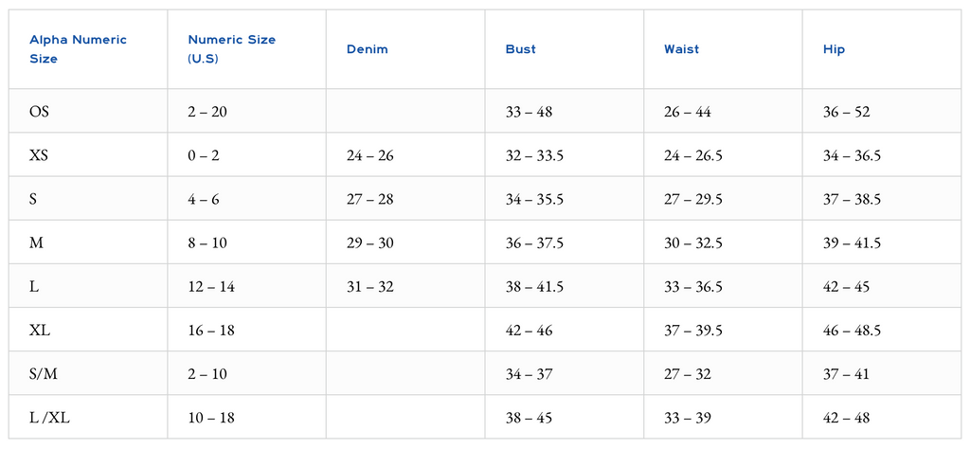The width and height of the screenshot is (970, 449).
Task: Click the Hip column header
Action: (835, 49)
